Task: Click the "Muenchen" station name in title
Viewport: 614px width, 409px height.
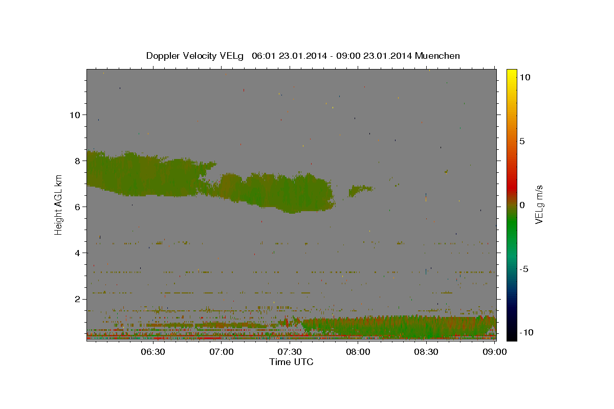Action: [437, 56]
